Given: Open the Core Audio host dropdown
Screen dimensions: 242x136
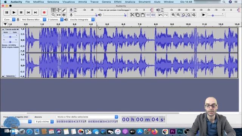Looking at the screenshot, I should point(9,20).
